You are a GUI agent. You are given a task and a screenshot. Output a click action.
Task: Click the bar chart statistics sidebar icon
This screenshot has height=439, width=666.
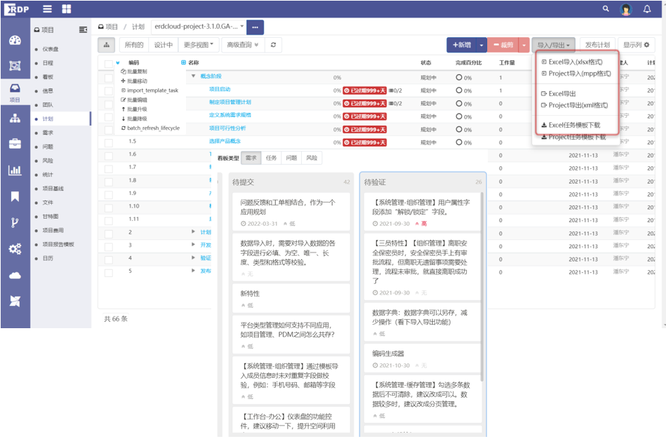coord(15,170)
